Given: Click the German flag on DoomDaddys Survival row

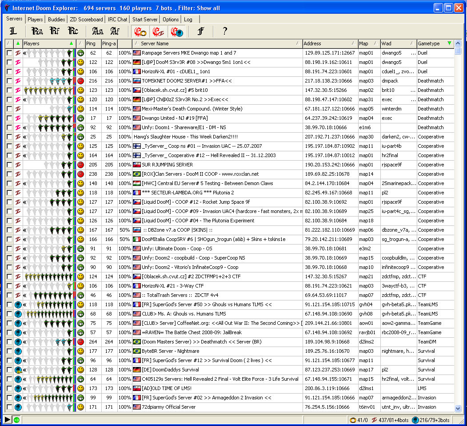Looking at the screenshot, I should (137, 370).
